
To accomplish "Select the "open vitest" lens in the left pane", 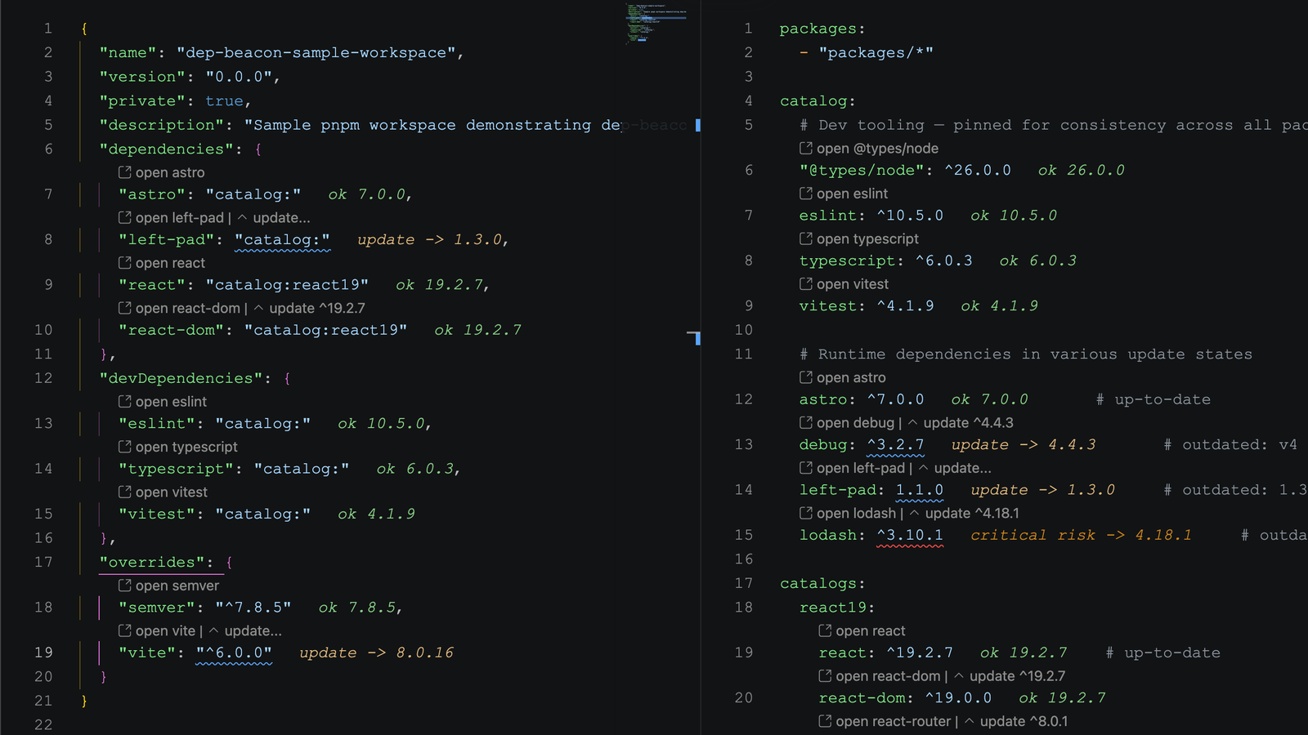I will click(172, 492).
